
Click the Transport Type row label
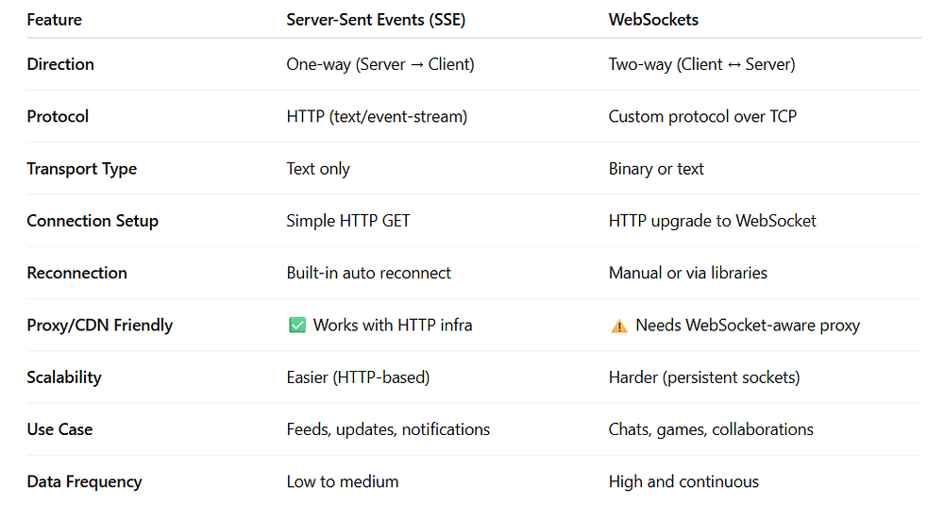[x=81, y=169]
